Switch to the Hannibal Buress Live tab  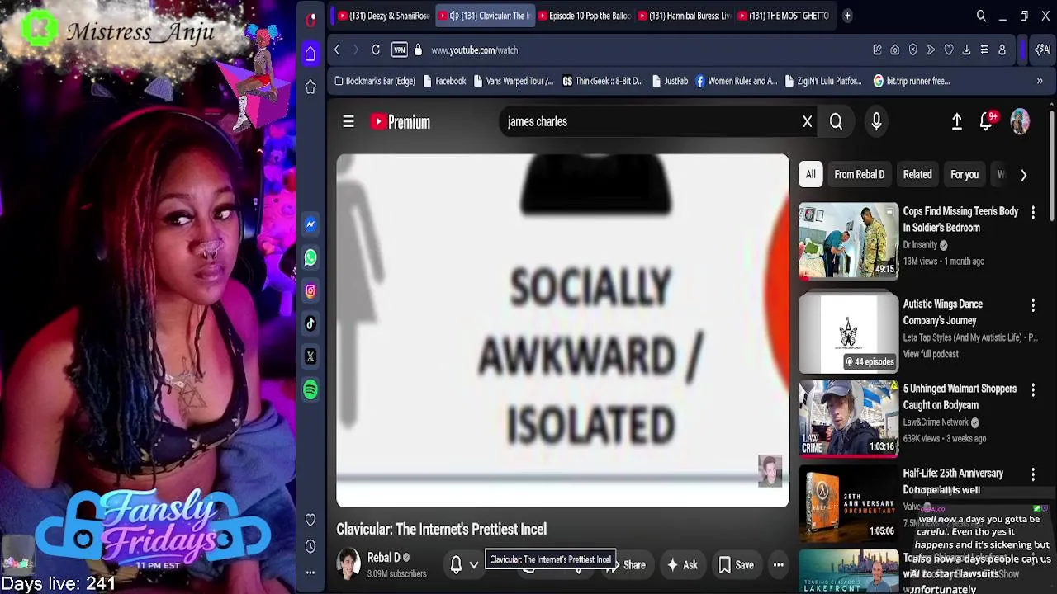click(x=684, y=16)
